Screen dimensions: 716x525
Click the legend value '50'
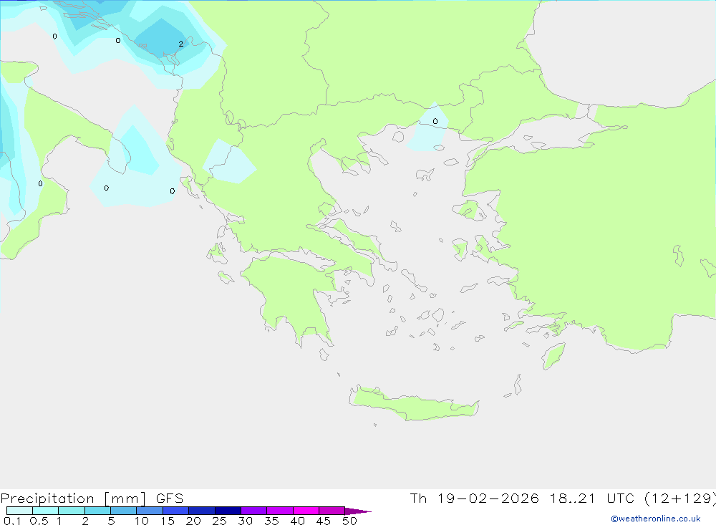pos(349,521)
